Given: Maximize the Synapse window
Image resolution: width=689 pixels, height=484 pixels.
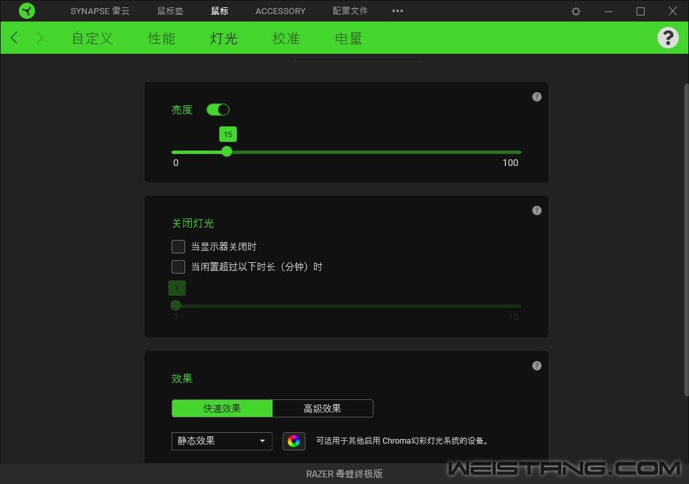Looking at the screenshot, I should click(x=641, y=11).
